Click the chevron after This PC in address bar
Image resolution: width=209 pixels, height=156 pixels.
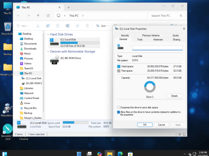(x=83, y=16)
